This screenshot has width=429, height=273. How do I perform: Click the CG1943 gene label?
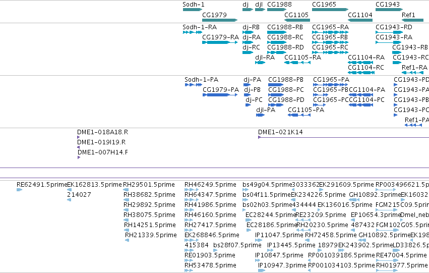[388, 5]
